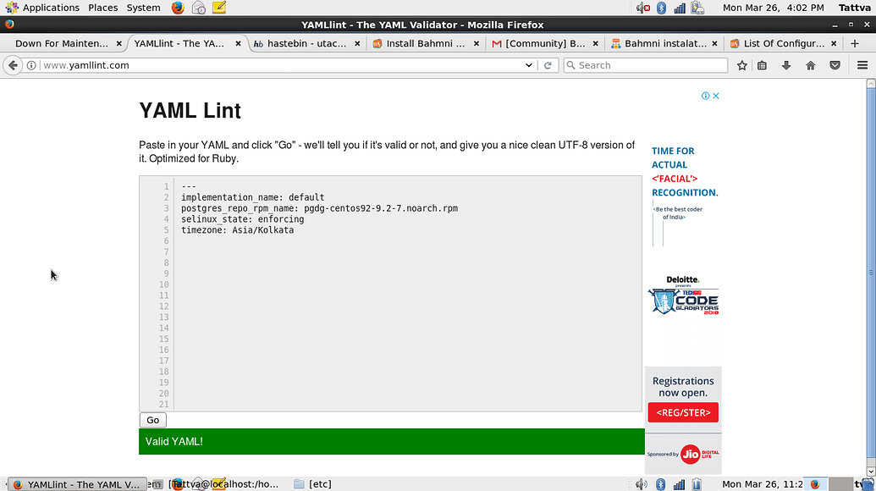Go to Firefox home page icon
This screenshot has height=491, width=876.
coord(810,65)
